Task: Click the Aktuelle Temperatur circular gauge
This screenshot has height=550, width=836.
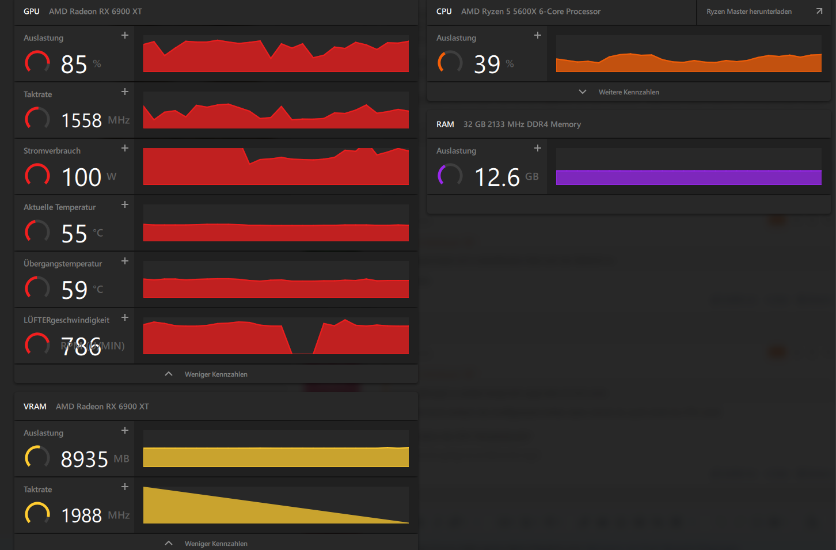Action: [x=37, y=232]
